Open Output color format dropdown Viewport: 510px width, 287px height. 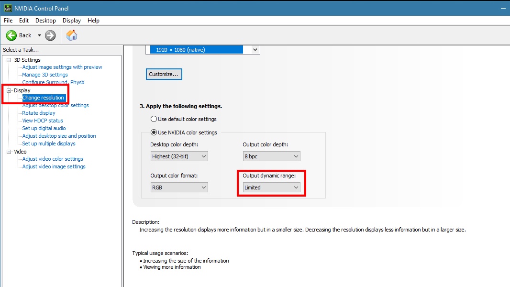(179, 188)
